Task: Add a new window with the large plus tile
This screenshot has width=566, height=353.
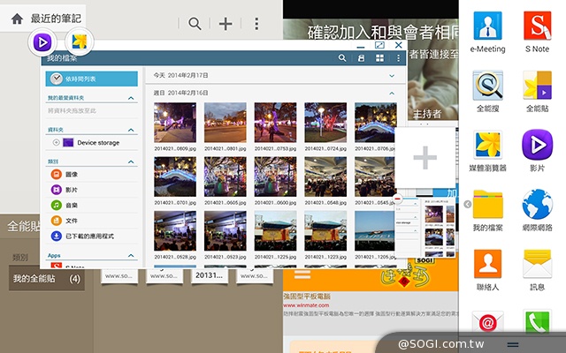Action: tap(424, 157)
